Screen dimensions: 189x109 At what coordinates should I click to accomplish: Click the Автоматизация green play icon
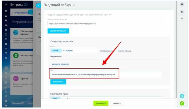tap(16, 56)
